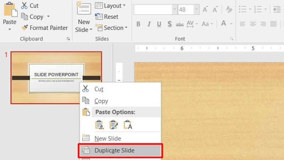Screen dimensions: 284x160
Task: Decrease the list indent level
Action: [277, 9]
